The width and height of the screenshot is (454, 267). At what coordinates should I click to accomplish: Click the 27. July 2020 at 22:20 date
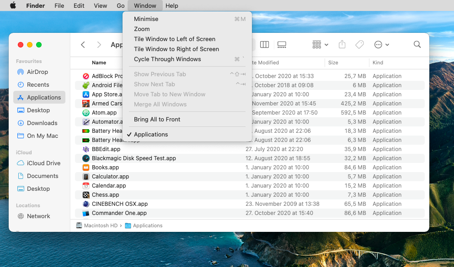274,149
